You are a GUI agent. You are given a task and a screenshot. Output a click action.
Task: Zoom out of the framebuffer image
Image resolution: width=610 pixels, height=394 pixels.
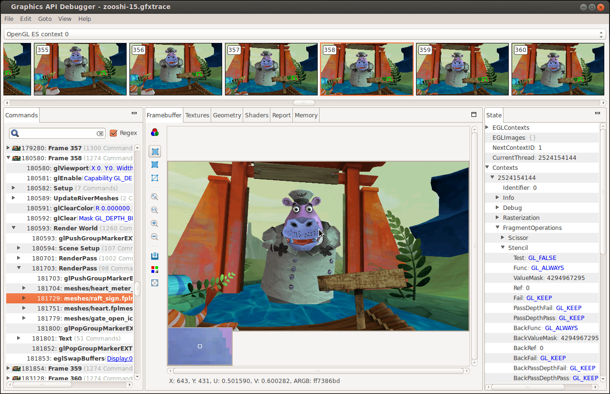[154, 237]
